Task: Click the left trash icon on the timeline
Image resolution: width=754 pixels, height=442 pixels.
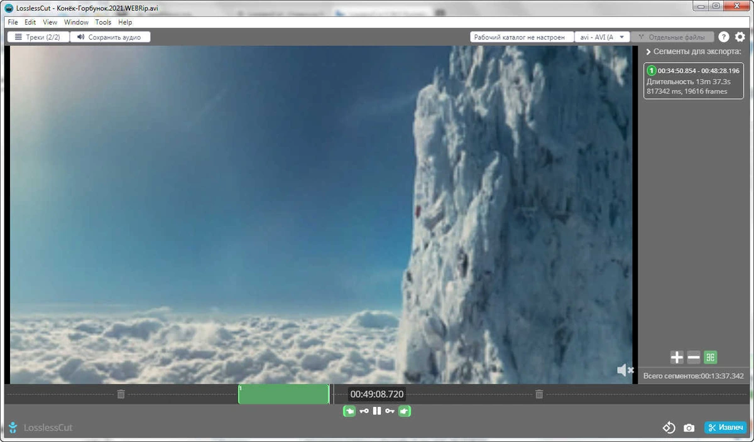Action: (121, 394)
